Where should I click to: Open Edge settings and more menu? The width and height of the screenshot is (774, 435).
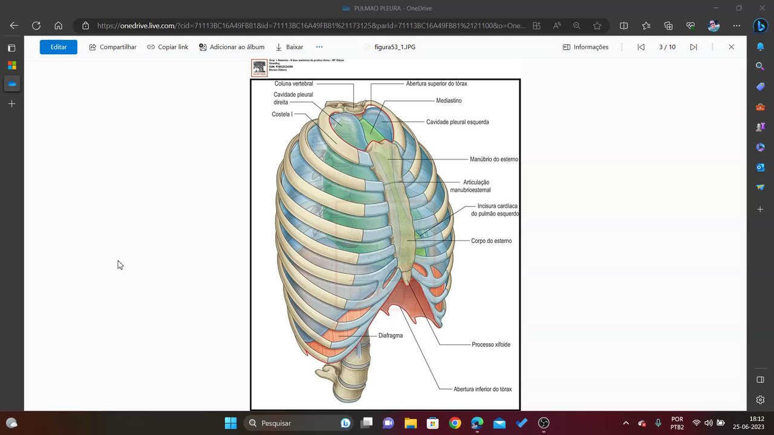tap(737, 26)
